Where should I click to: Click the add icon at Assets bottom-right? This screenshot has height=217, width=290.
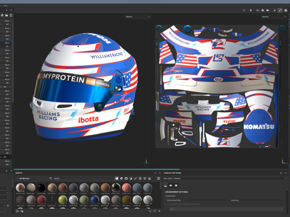[x=159, y=211]
